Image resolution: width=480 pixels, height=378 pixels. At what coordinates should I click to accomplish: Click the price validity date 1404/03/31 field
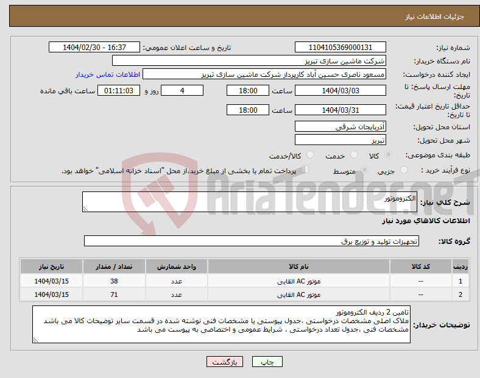coord(340,110)
